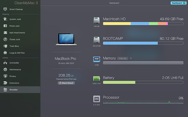Click the System Junk icon
This screenshot has width=188, height=117.
[5, 19]
